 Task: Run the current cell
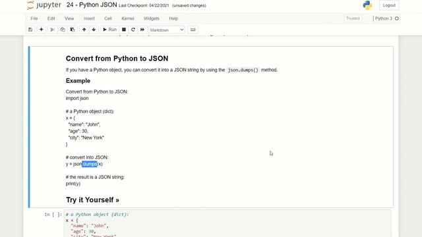109,30
